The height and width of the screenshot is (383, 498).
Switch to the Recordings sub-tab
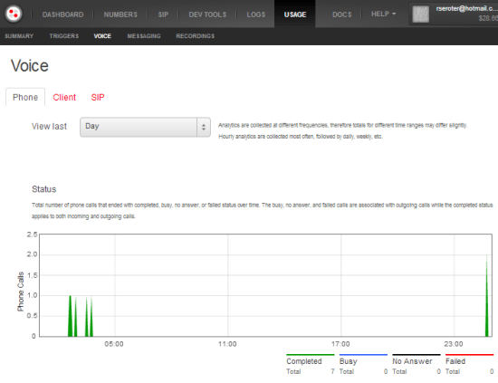pos(196,36)
